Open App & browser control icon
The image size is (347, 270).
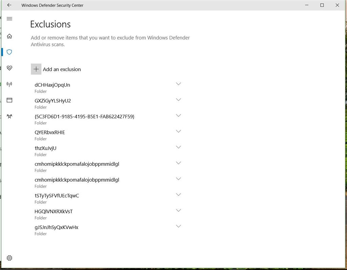[9, 100]
